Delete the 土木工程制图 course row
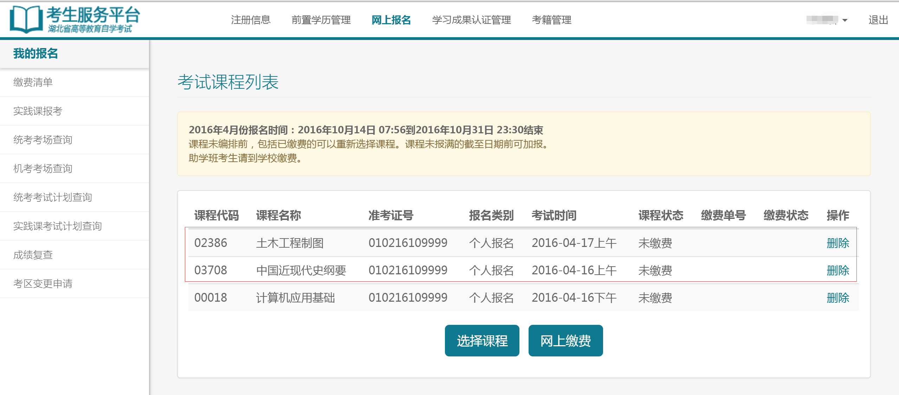This screenshot has height=395, width=899. [x=837, y=243]
